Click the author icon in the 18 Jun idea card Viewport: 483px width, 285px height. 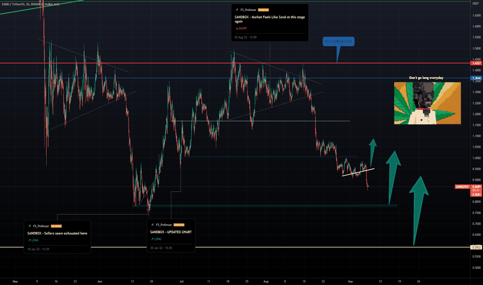(30, 226)
